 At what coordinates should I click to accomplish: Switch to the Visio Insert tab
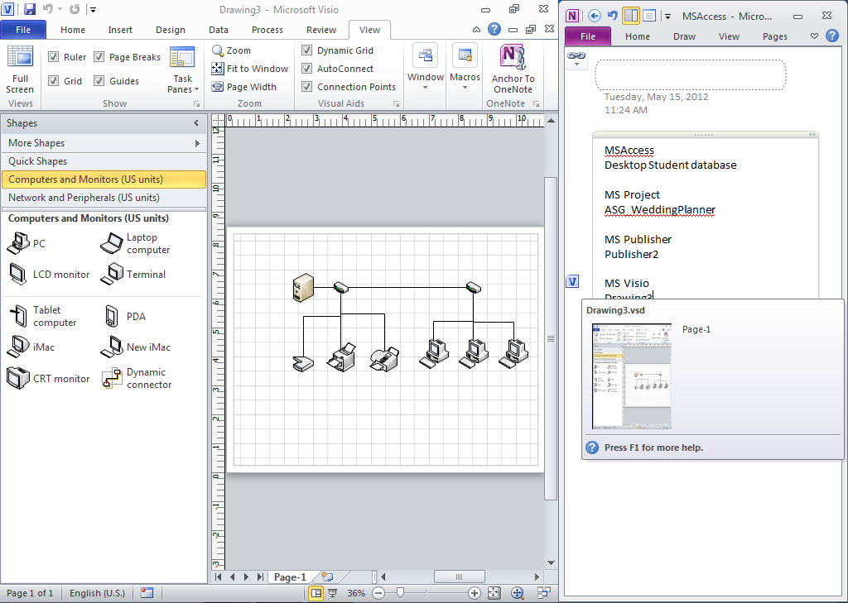120,30
